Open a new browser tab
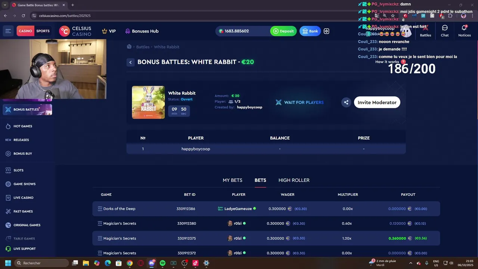The image size is (478, 269). (x=72, y=5)
